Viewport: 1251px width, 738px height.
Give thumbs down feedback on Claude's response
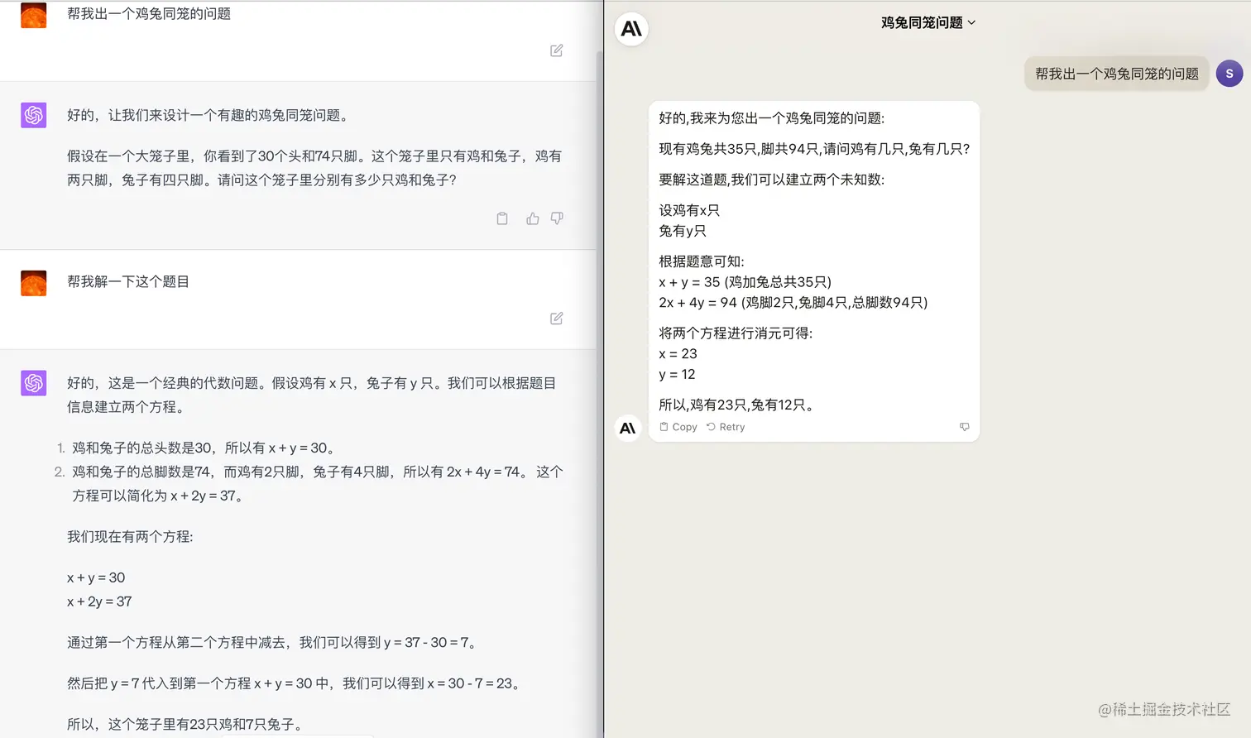[x=965, y=427]
